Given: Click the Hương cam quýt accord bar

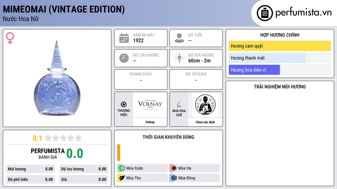Looking at the screenshot, I should click(x=280, y=46).
